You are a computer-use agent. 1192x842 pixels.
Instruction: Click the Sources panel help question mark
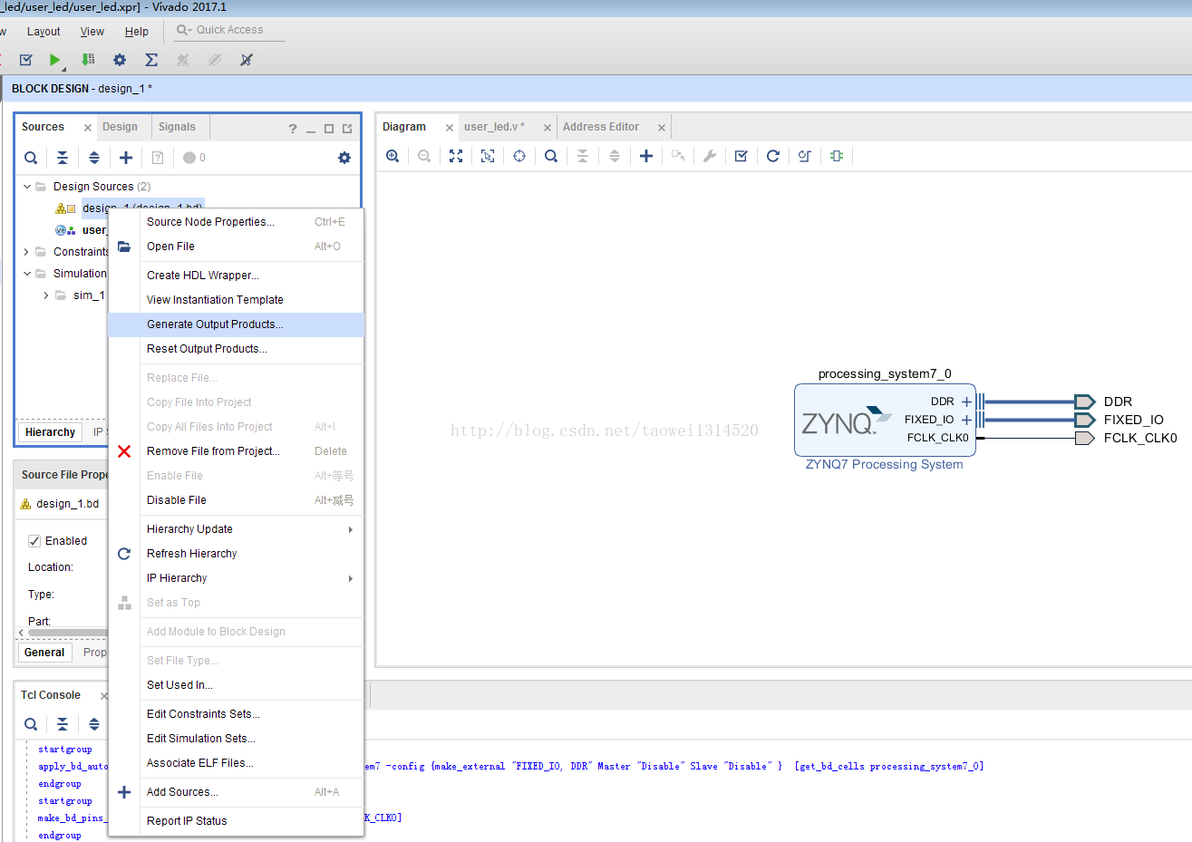tap(293, 129)
